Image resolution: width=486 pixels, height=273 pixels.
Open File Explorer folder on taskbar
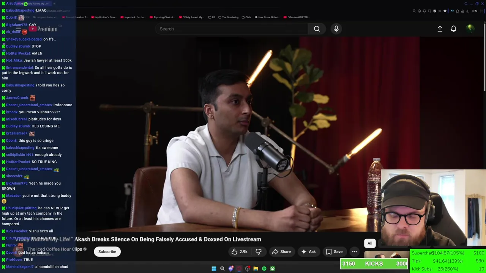(256, 268)
